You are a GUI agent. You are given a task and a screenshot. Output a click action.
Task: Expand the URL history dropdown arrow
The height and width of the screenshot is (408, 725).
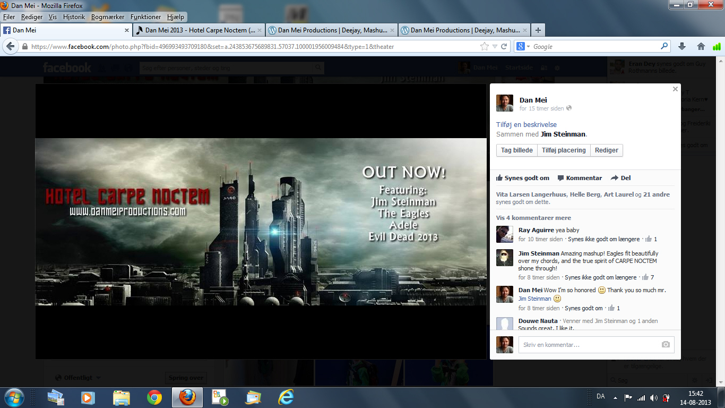(x=495, y=47)
